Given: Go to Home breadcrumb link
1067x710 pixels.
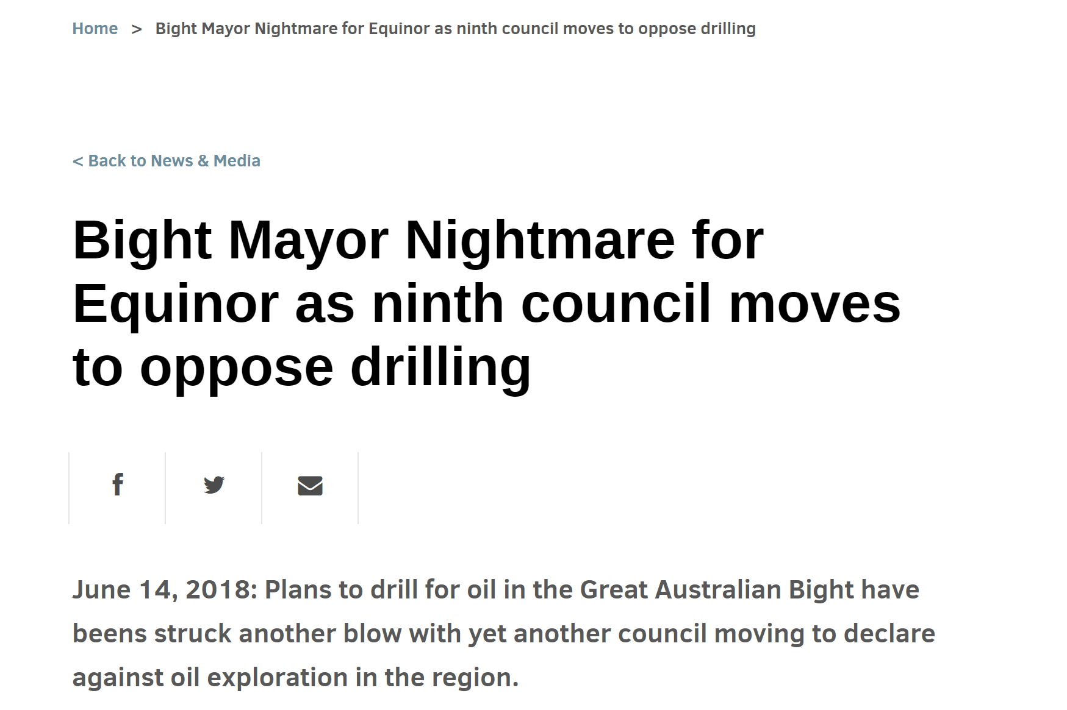Looking at the screenshot, I should tap(95, 29).
